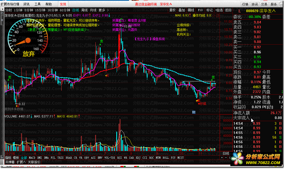Click the 标记 mark button

209,10
